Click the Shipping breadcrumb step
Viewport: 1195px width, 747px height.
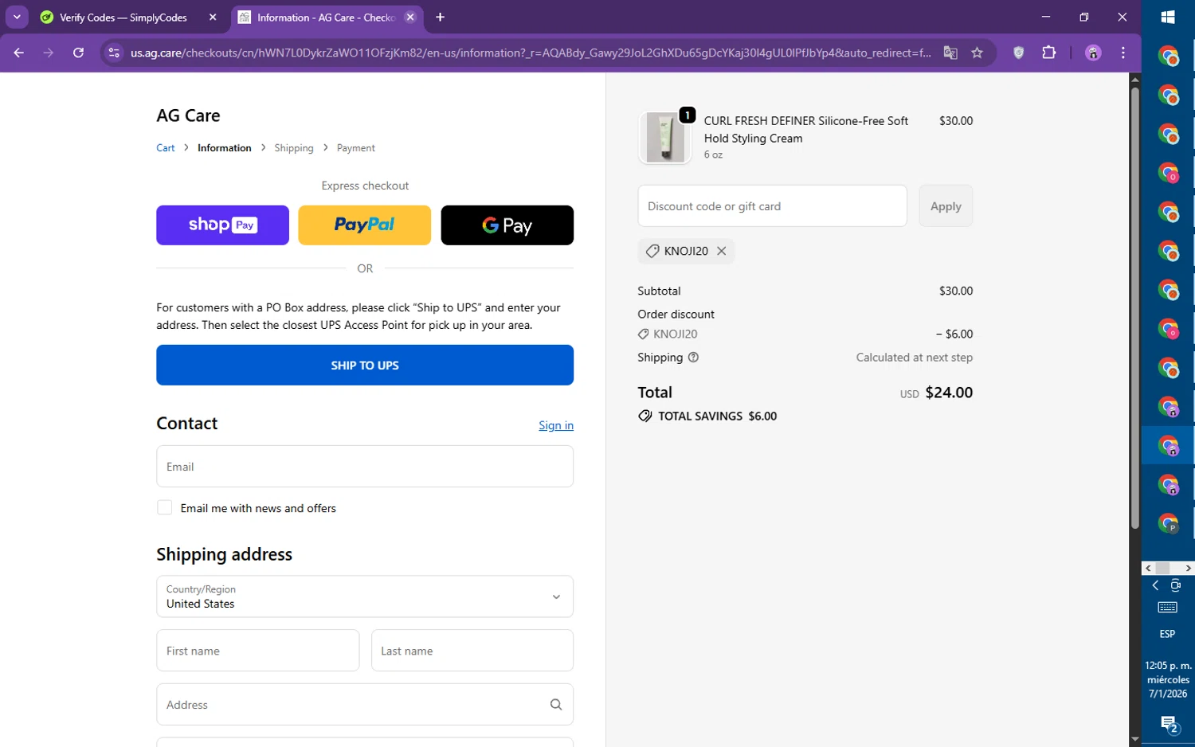(x=294, y=148)
